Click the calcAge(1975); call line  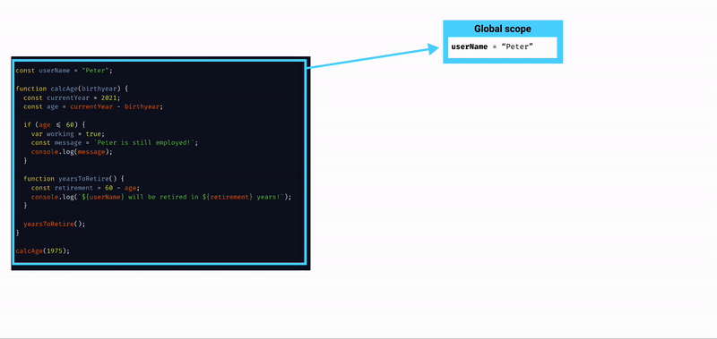(42, 251)
